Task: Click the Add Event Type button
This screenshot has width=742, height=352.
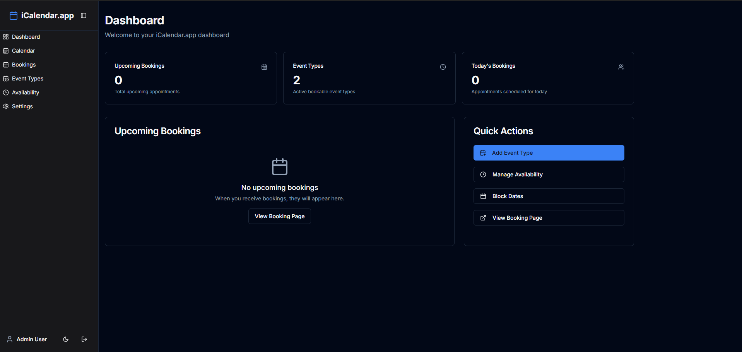Action: point(549,153)
